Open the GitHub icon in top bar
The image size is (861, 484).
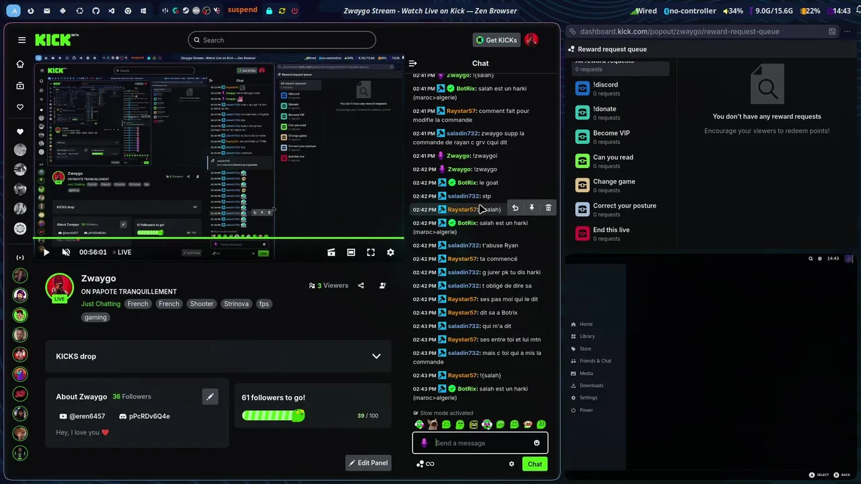[96, 11]
